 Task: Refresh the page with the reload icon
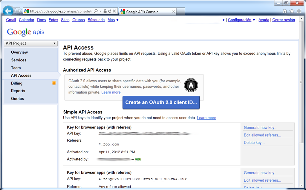click(110, 11)
